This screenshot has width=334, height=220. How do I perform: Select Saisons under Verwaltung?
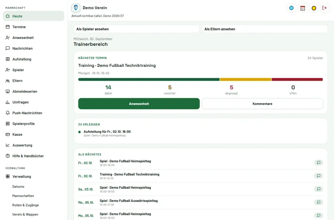click(x=18, y=187)
